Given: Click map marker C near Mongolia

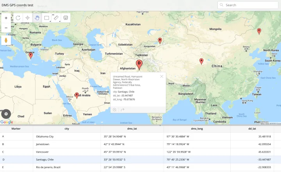Looking at the screenshot, I should point(259,31).
